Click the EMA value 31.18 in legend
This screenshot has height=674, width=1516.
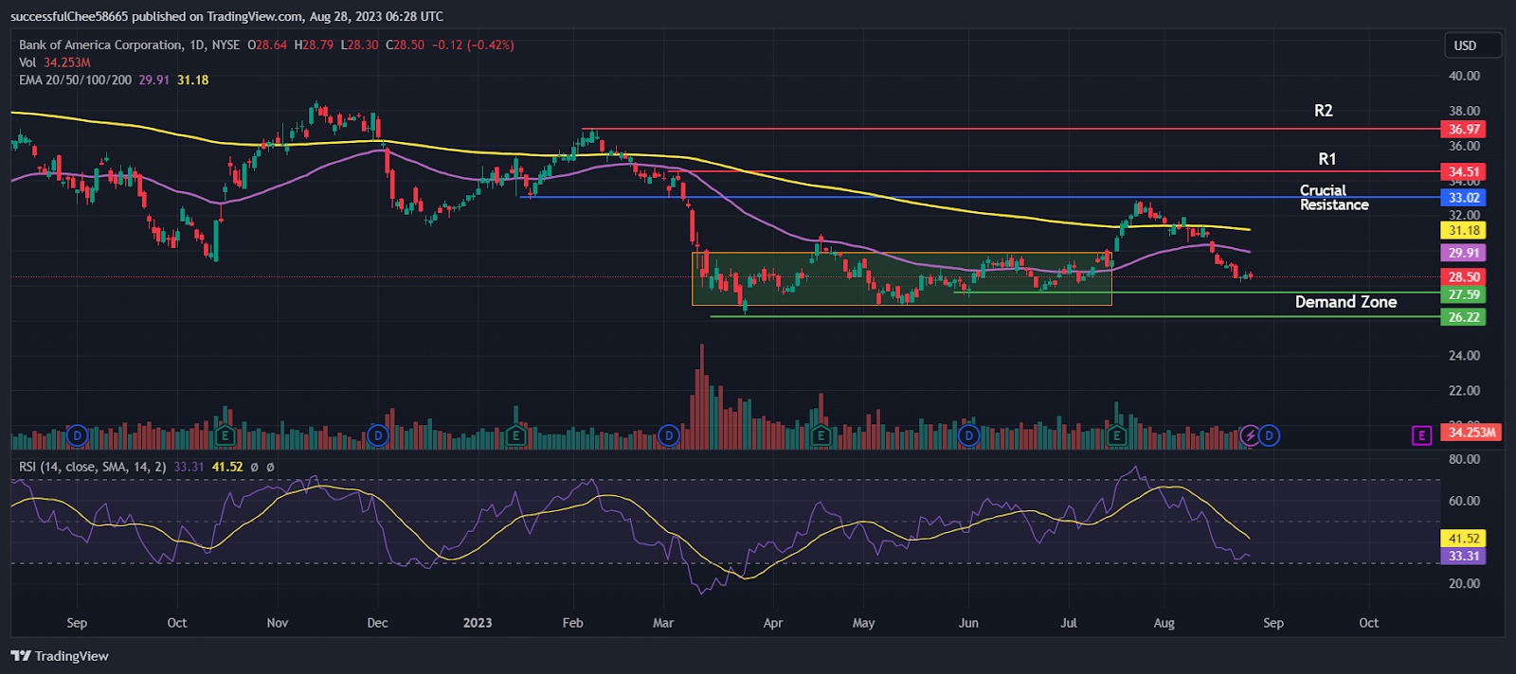point(192,80)
